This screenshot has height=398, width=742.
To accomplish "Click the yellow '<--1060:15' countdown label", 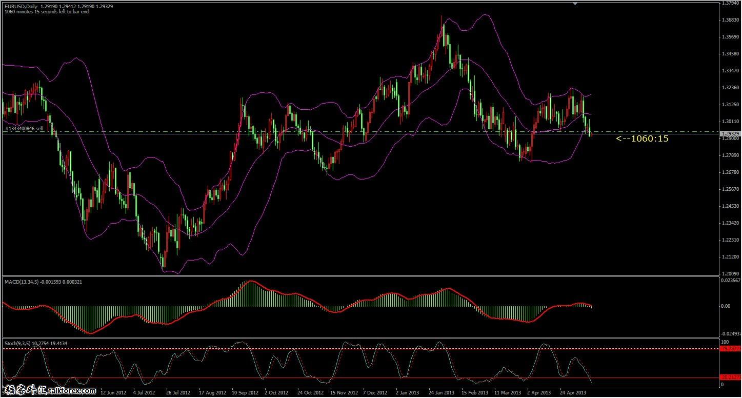I will click(642, 138).
